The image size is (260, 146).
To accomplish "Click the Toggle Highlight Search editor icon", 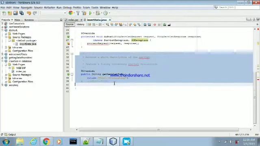I will coord(121,25).
